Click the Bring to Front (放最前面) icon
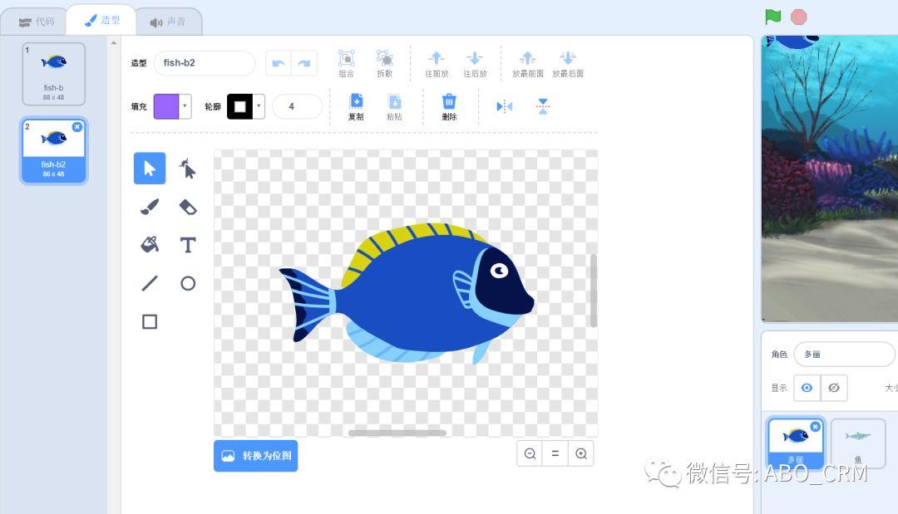Screen dimensions: 898x514 [527, 58]
